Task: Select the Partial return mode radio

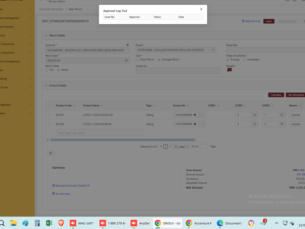Action: tap(58, 70)
